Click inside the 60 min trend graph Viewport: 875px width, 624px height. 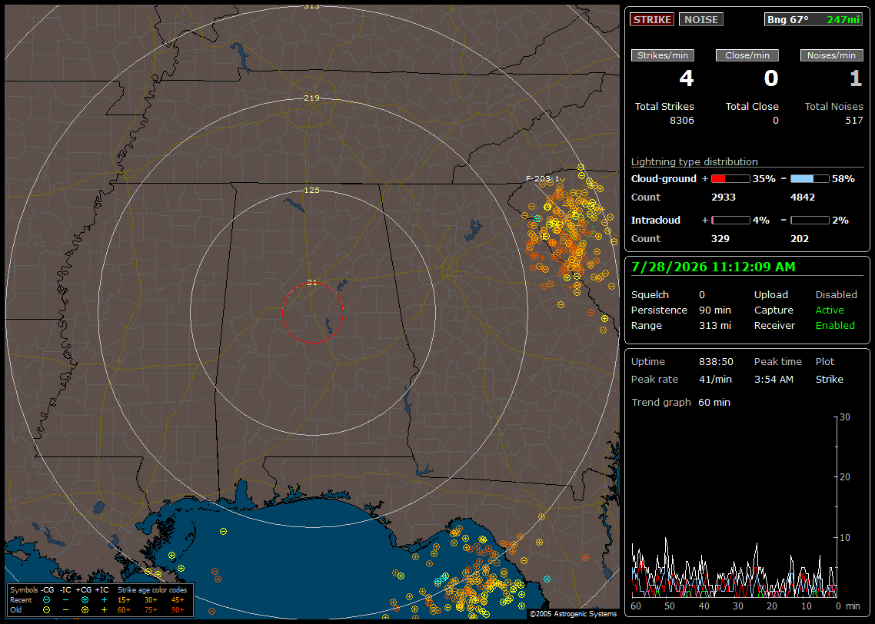(734, 506)
